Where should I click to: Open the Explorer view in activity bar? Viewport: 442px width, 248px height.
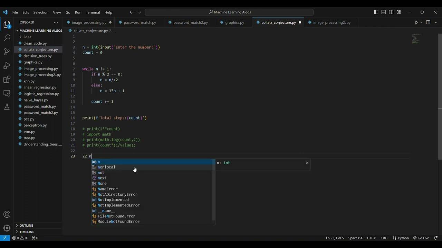coord(7,24)
